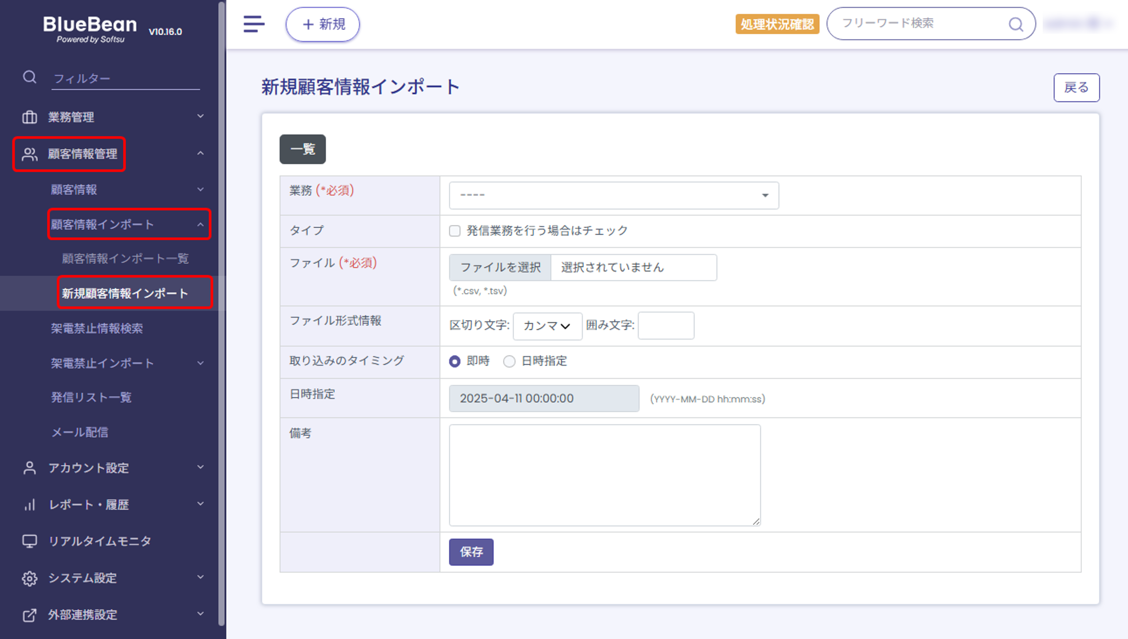The width and height of the screenshot is (1128, 639).
Task: Click the people icon for 顧客情報管理
Action: pos(29,154)
